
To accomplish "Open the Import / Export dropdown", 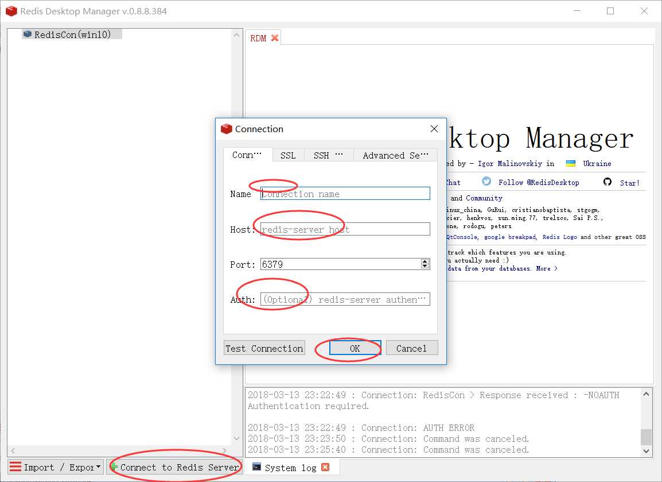I will tap(56, 467).
